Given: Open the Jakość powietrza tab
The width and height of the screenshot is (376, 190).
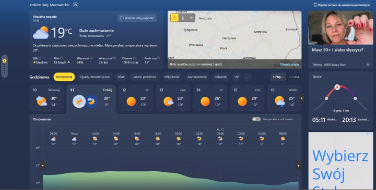Looking at the screenshot, I should coord(144,77).
